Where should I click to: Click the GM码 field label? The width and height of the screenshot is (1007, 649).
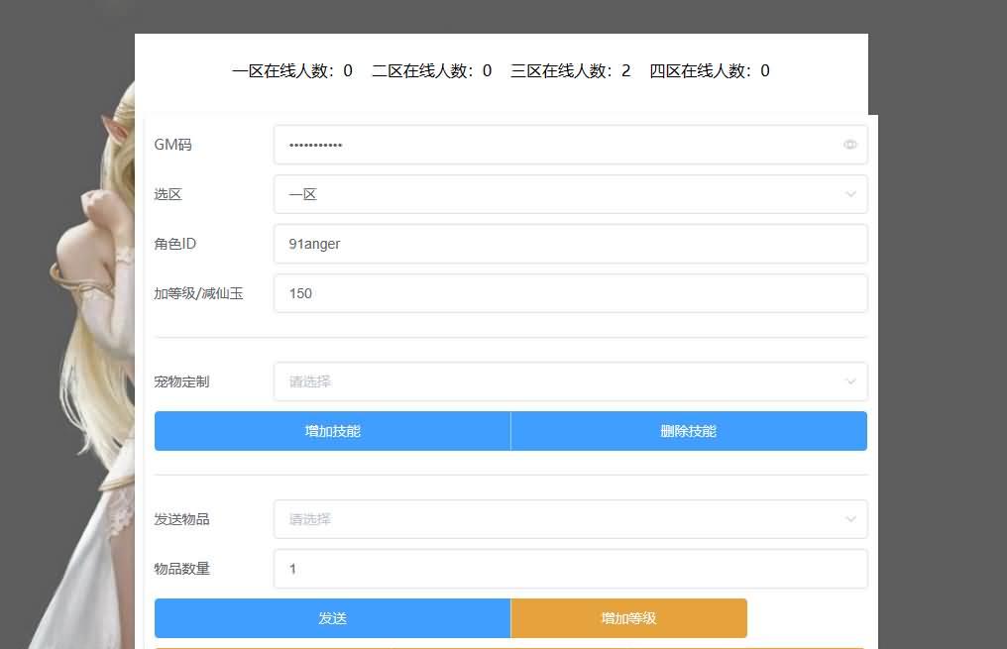(173, 145)
